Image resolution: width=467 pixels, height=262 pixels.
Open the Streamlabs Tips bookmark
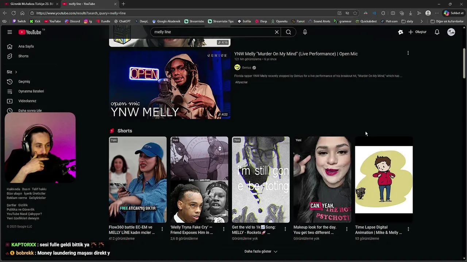(221, 21)
